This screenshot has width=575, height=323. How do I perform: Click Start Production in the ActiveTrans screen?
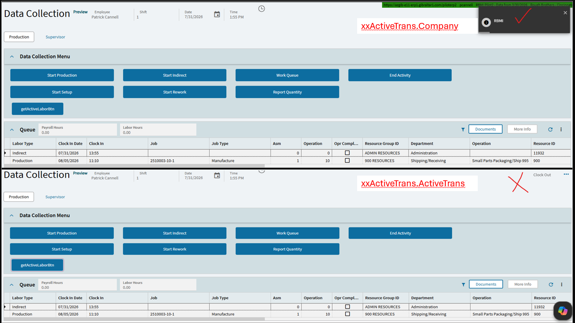point(62,233)
